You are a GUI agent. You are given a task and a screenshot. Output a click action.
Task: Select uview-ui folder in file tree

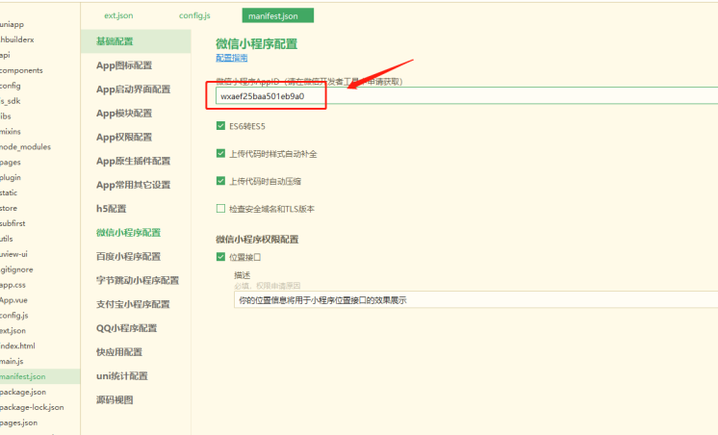coord(13,254)
